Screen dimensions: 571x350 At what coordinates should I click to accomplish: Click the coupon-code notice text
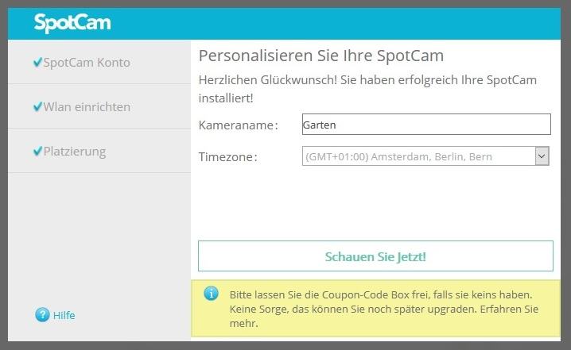(x=384, y=309)
